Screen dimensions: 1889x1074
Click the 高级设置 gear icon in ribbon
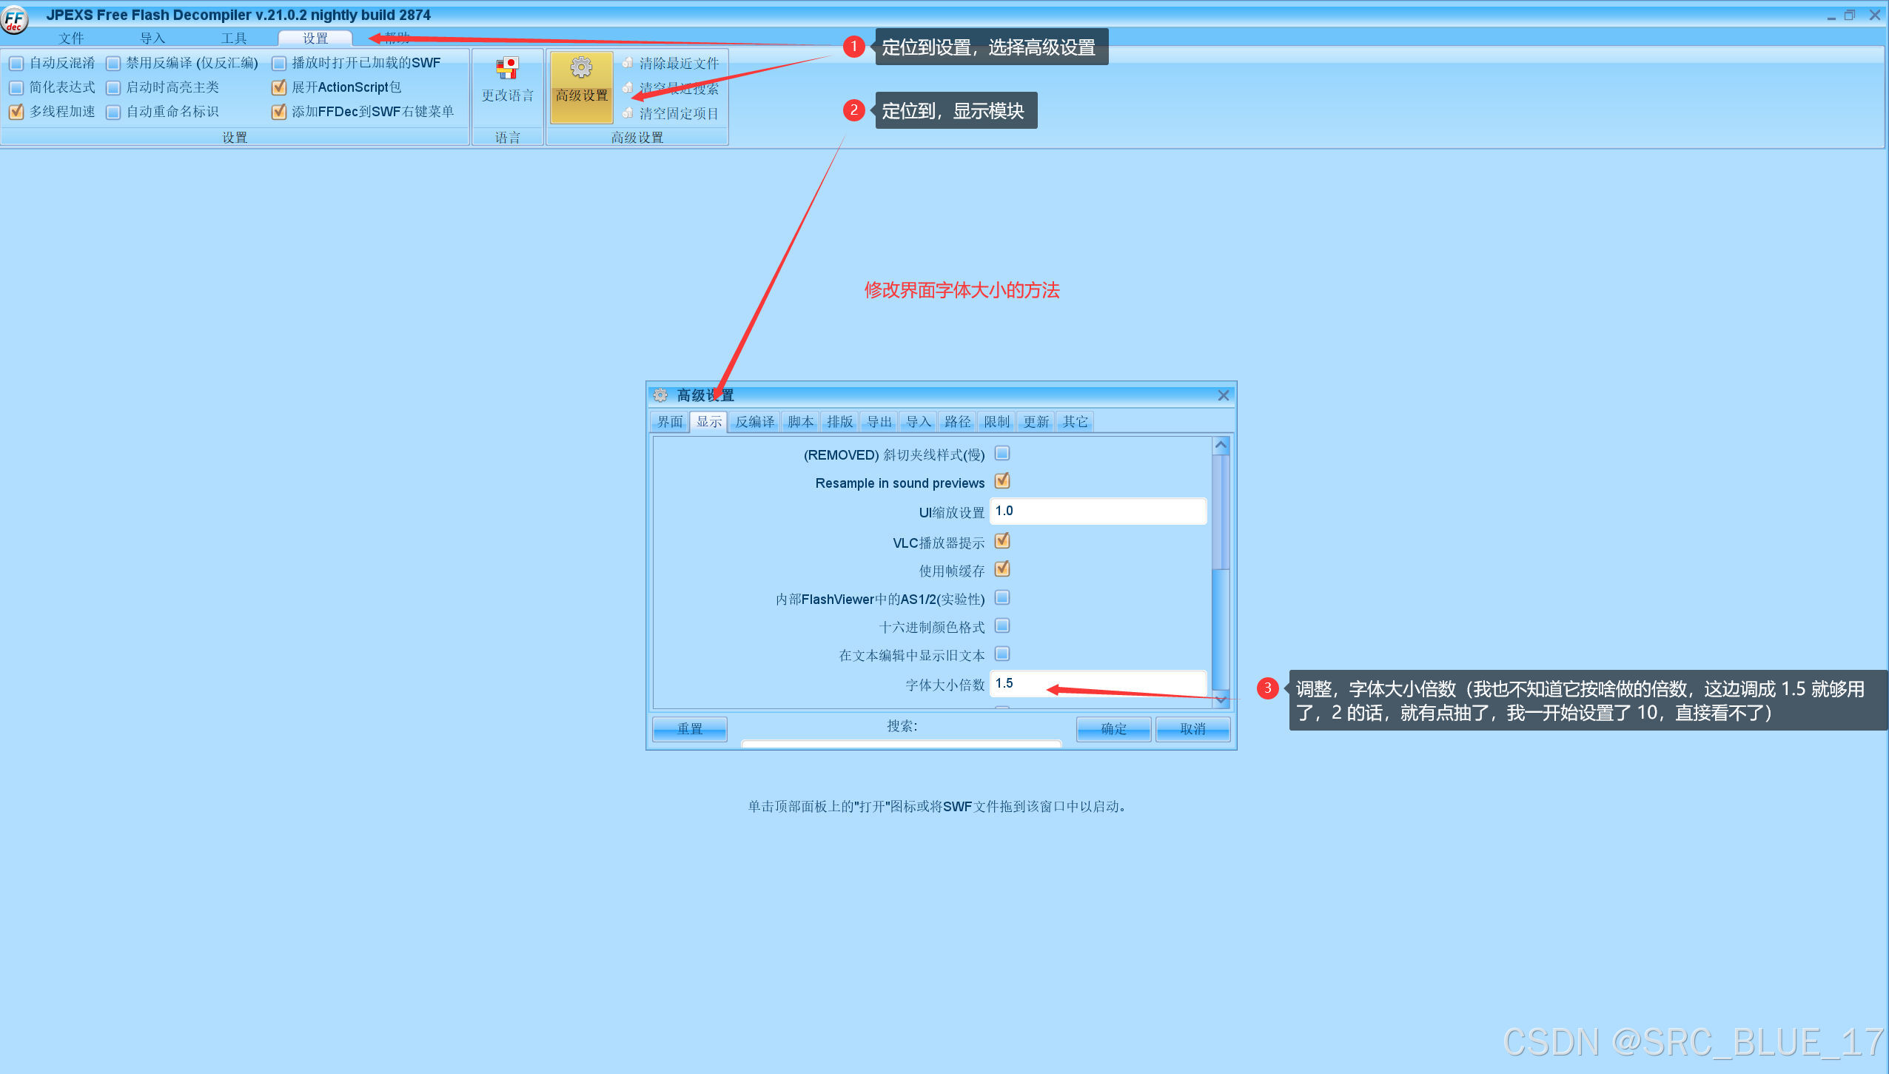tap(582, 67)
